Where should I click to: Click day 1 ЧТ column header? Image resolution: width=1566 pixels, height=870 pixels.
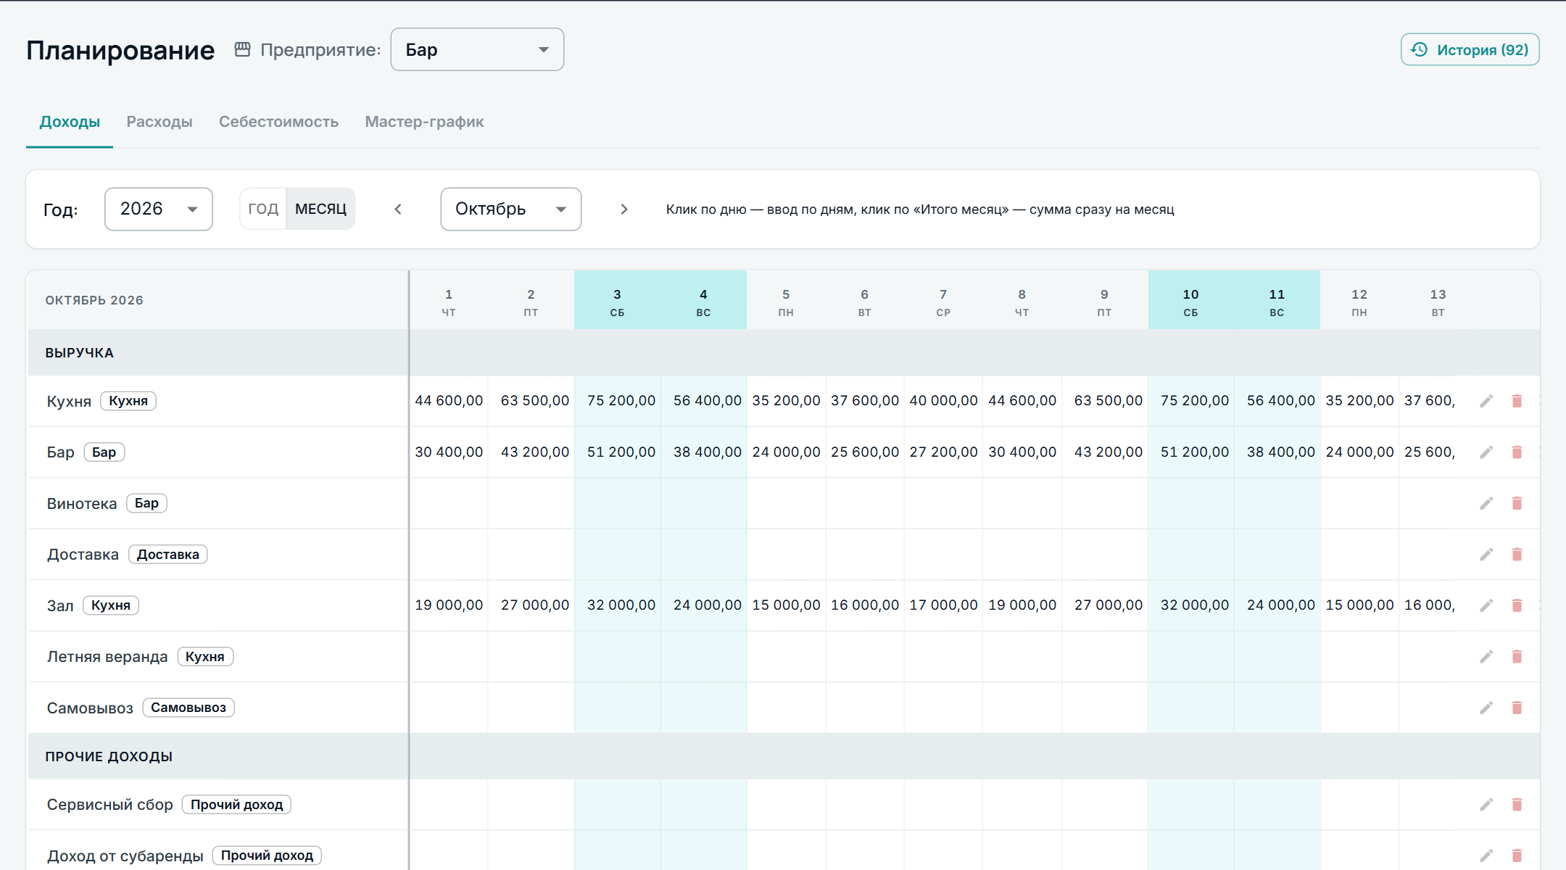click(449, 301)
